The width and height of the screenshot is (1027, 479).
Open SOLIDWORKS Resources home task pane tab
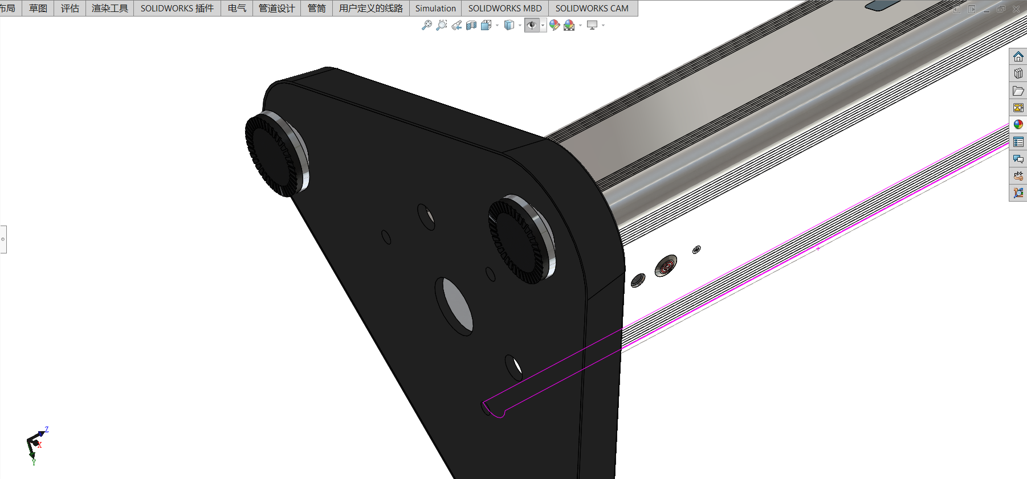(x=1018, y=56)
